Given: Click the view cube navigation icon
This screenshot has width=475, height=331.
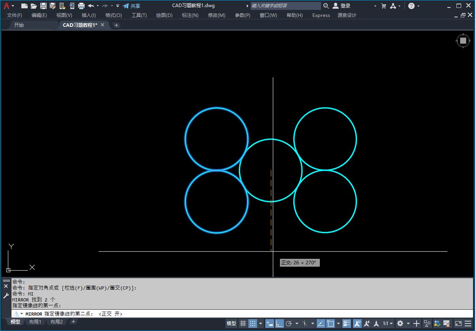Looking at the screenshot, I should [x=463, y=41].
